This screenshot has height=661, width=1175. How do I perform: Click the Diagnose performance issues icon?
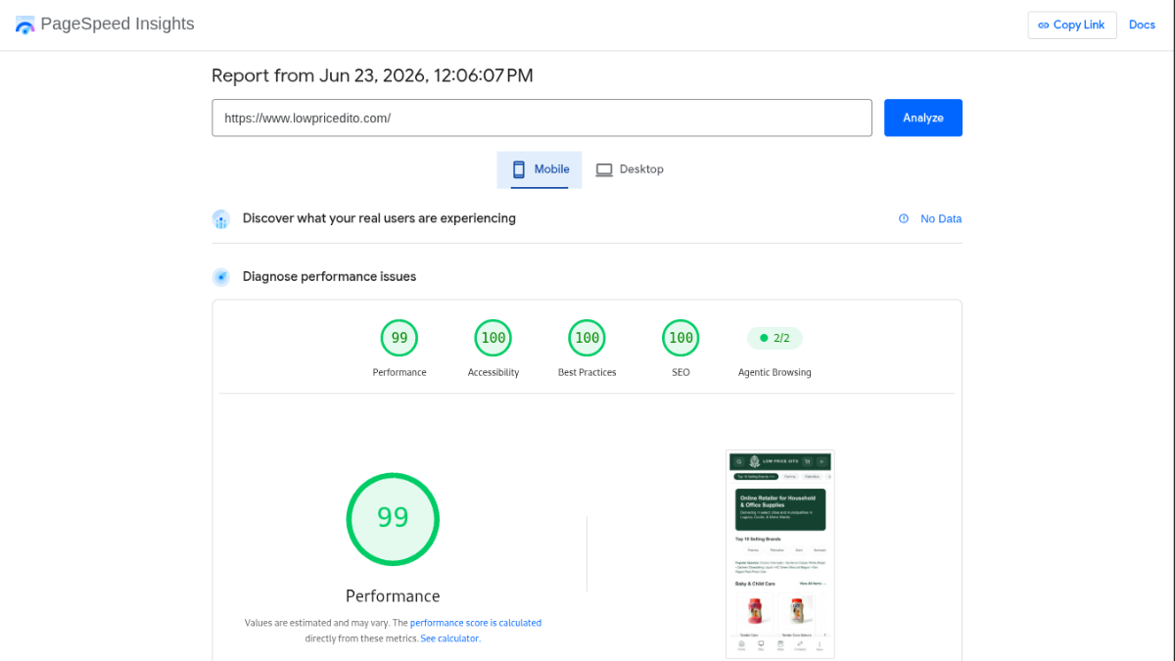[x=221, y=277]
